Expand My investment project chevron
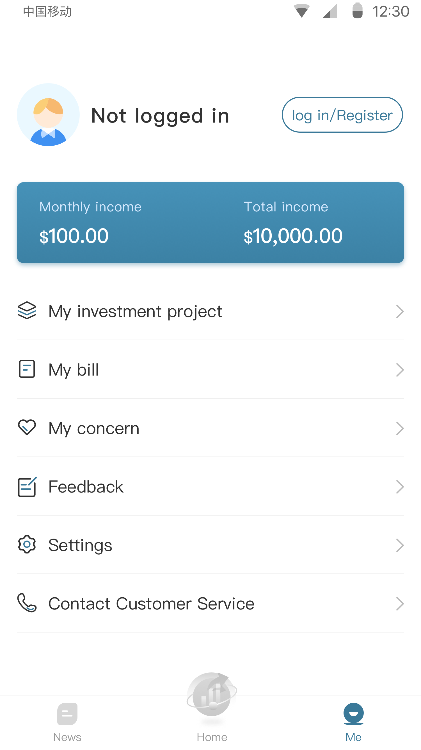This screenshot has height=750, width=421. point(400,311)
